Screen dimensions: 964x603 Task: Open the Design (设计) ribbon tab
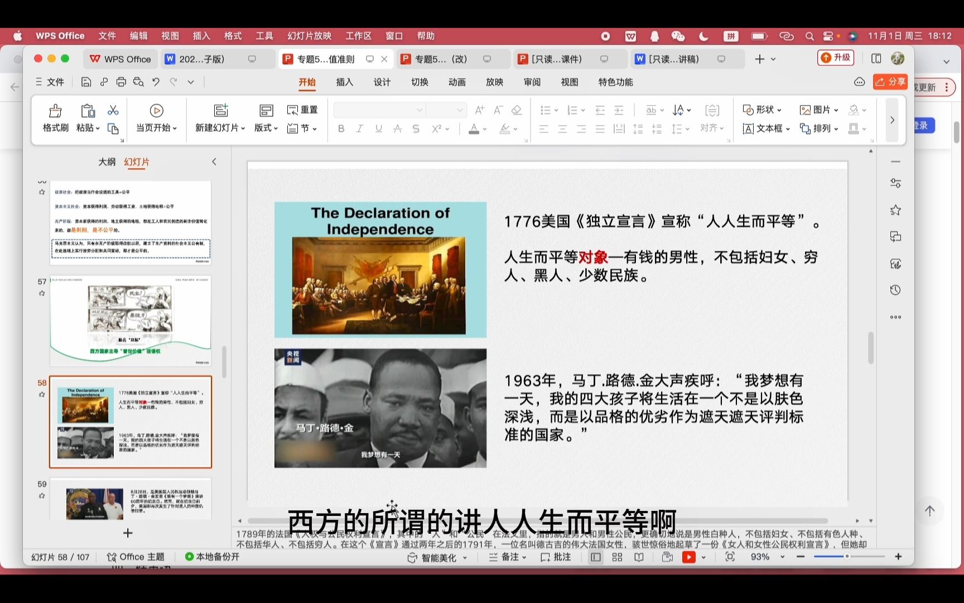point(382,82)
